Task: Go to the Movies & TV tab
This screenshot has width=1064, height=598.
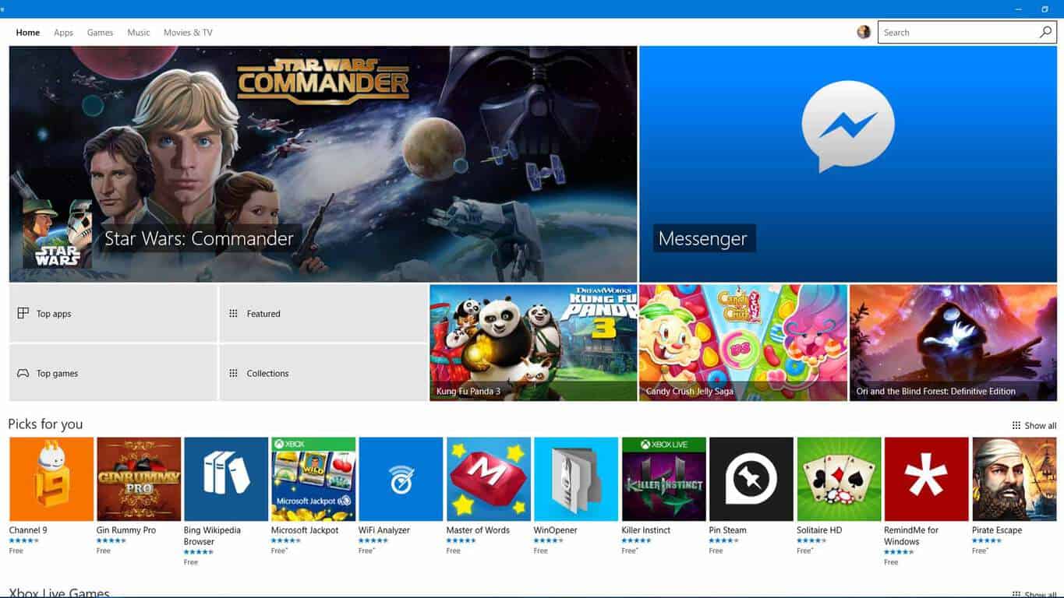Action: coord(188,33)
